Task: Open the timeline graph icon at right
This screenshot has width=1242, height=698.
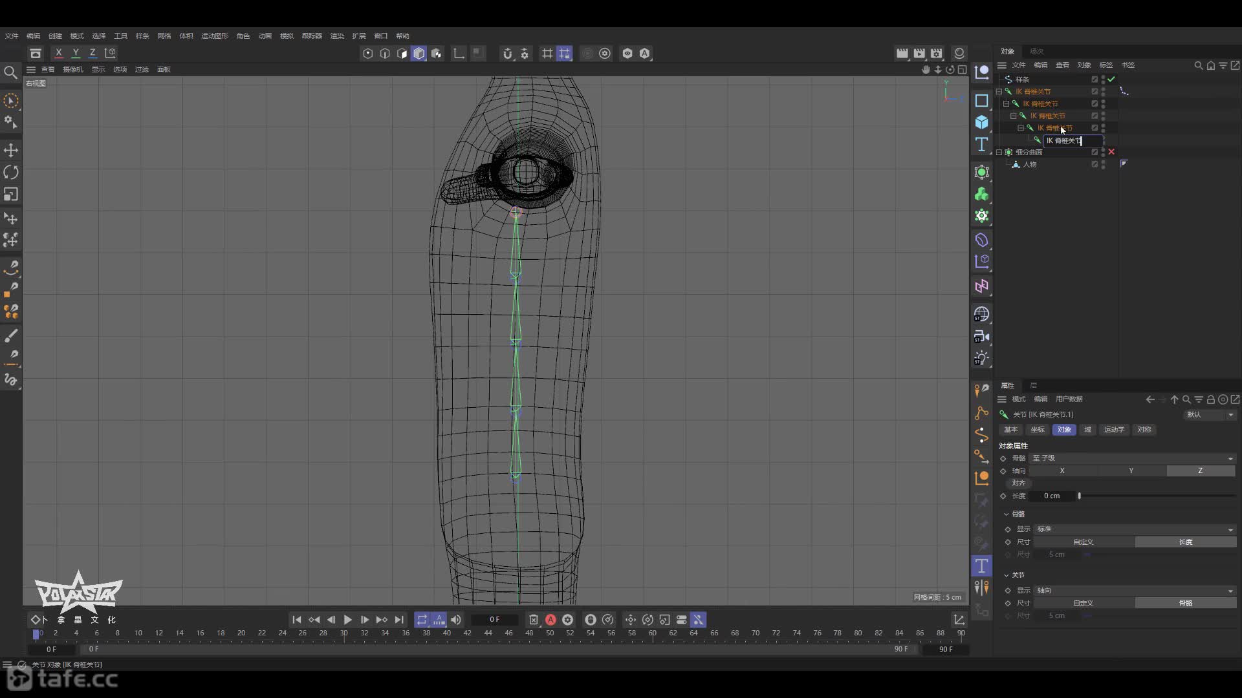Action: coord(959,620)
